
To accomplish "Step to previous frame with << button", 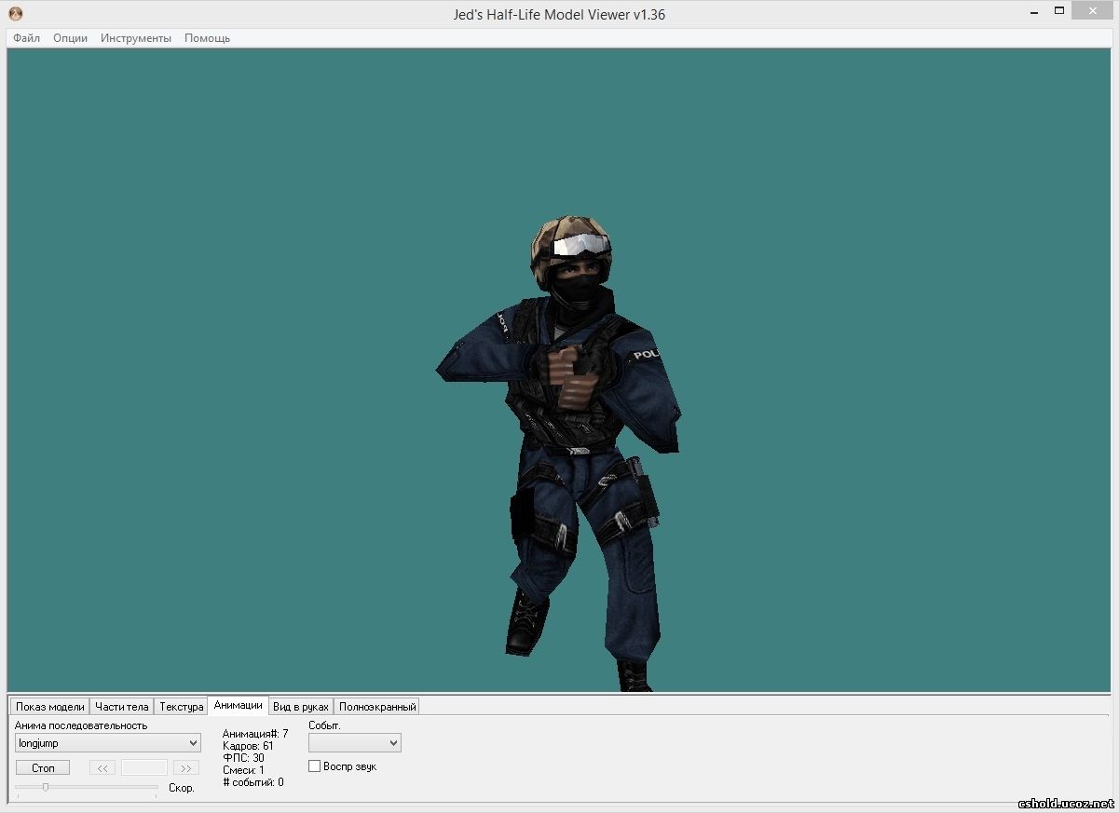I will point(102,768).
